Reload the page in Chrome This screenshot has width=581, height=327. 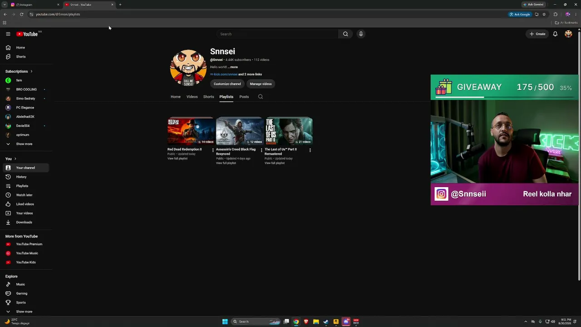click(x=21, y=15)
